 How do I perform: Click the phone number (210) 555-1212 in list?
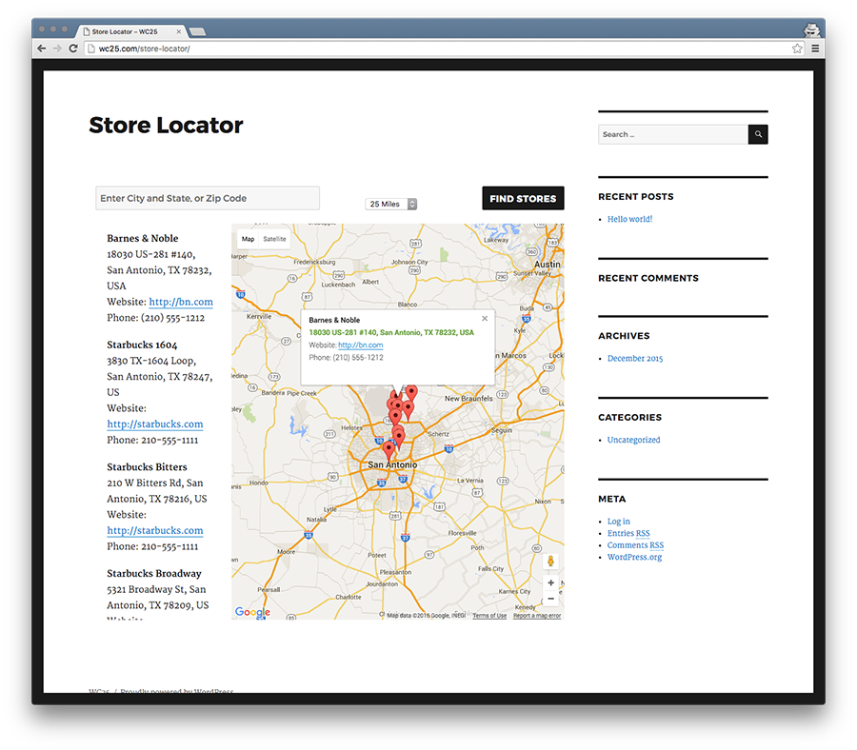(x=173, y=317)
